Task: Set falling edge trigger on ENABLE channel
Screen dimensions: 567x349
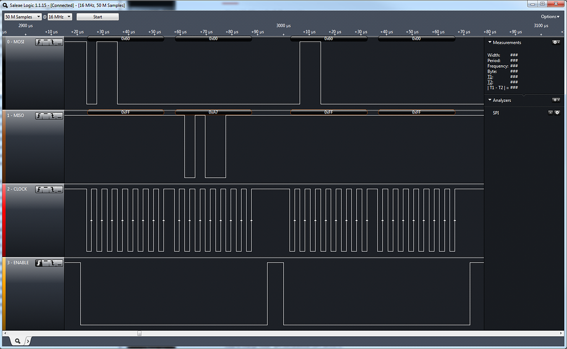Action: pos(53,263)
